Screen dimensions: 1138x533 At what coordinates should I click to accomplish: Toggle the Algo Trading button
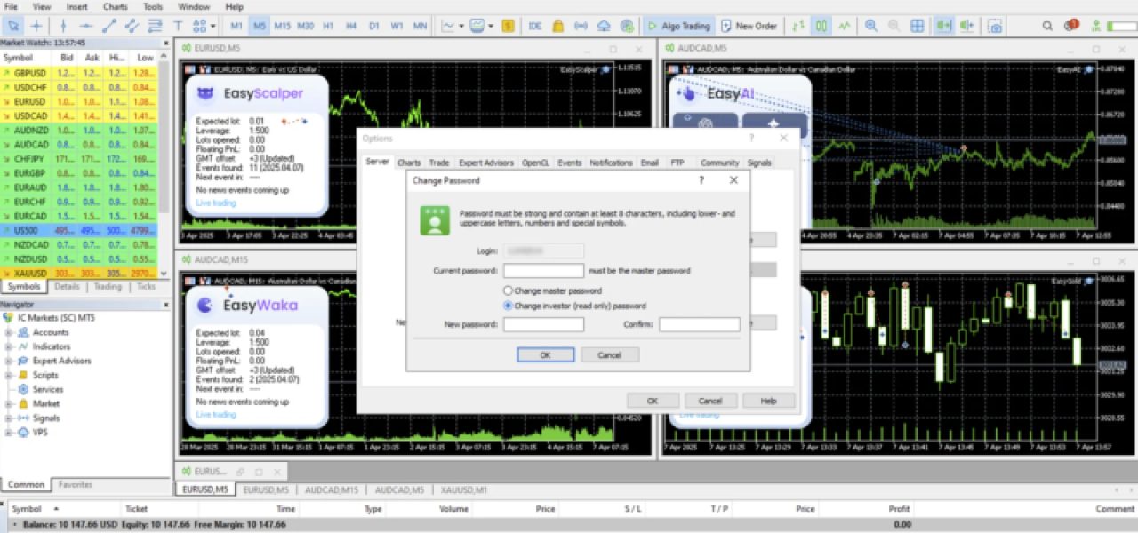677,26
